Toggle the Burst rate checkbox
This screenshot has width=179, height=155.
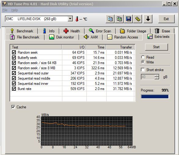tap(14, 88)
